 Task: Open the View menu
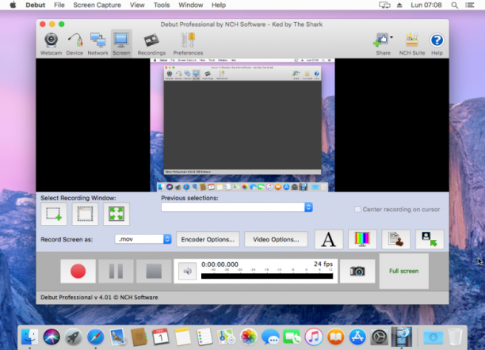pyautogui.click(x=137, y=5)
